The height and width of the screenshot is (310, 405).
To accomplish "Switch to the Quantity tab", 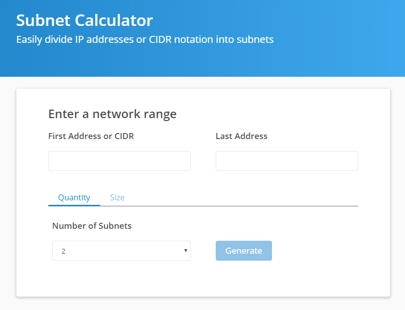I will 74,198.
